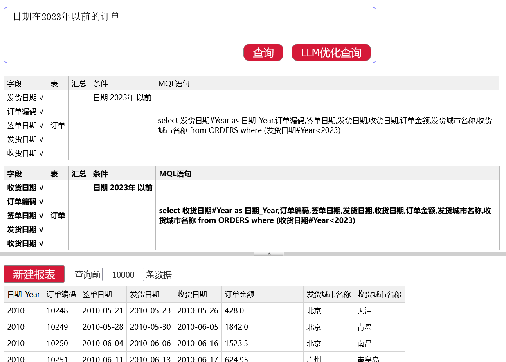506x362 pixels.
Task: Click the non-bold 日期 2023年 以前 condition cell
Action: click(x=122, y=98)
